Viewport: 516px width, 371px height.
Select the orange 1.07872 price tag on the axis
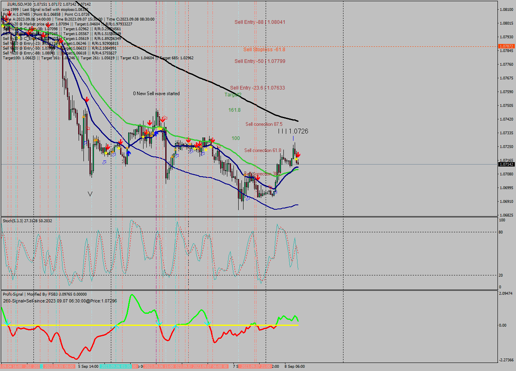(506, 46)
